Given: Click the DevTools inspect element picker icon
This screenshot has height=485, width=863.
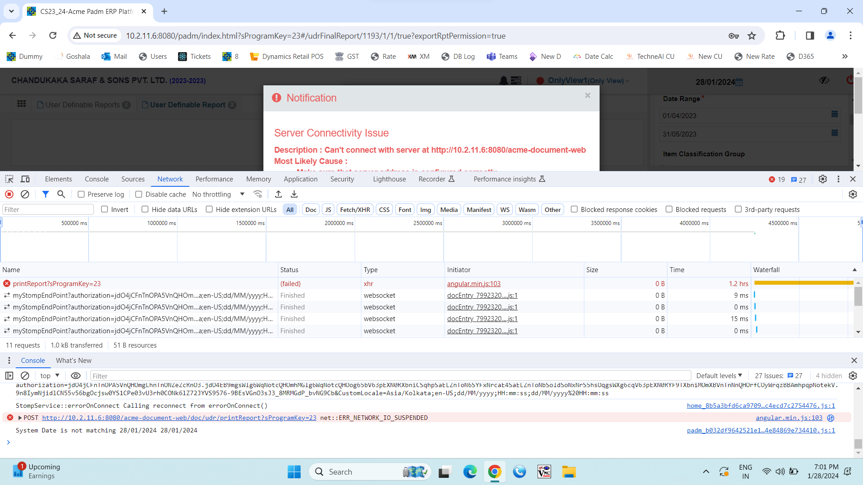Looking at the screenshot, I should click(9, 179).
